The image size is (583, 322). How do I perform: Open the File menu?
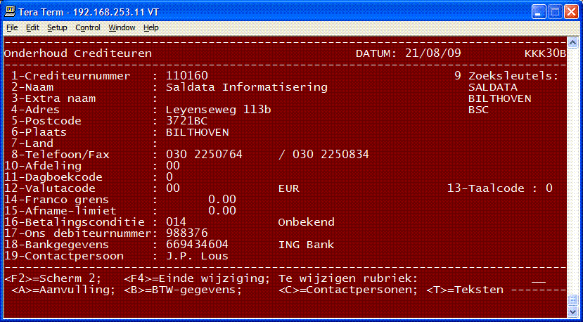(12, 27)
